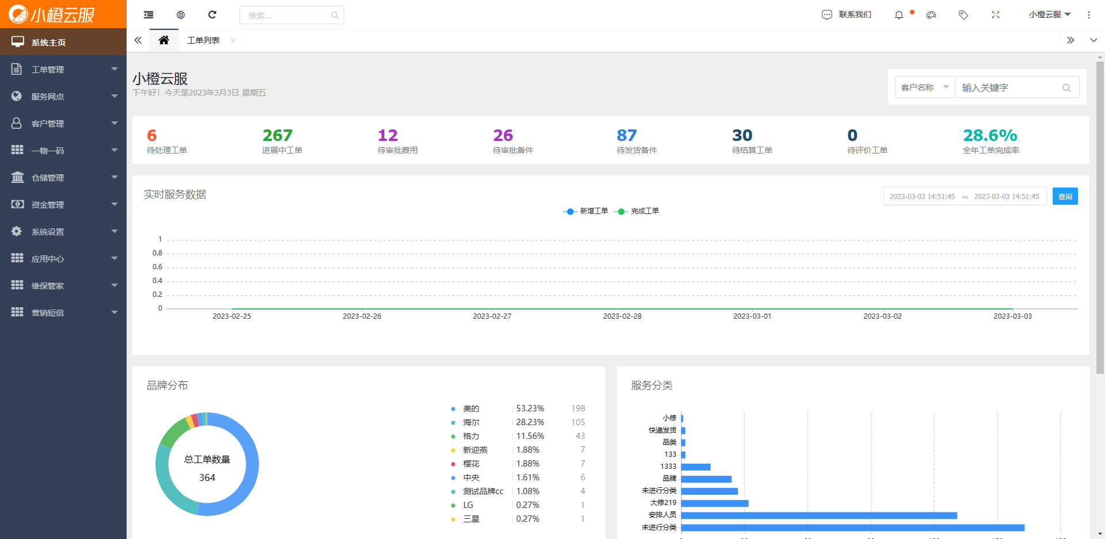
Task: Expand the 工单管理 sidebar menu
Action: [63, 70]
